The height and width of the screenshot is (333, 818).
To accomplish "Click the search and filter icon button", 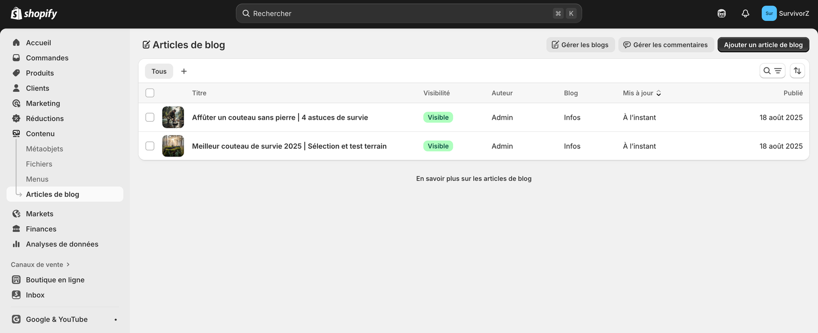I will (x=772, y=71).
